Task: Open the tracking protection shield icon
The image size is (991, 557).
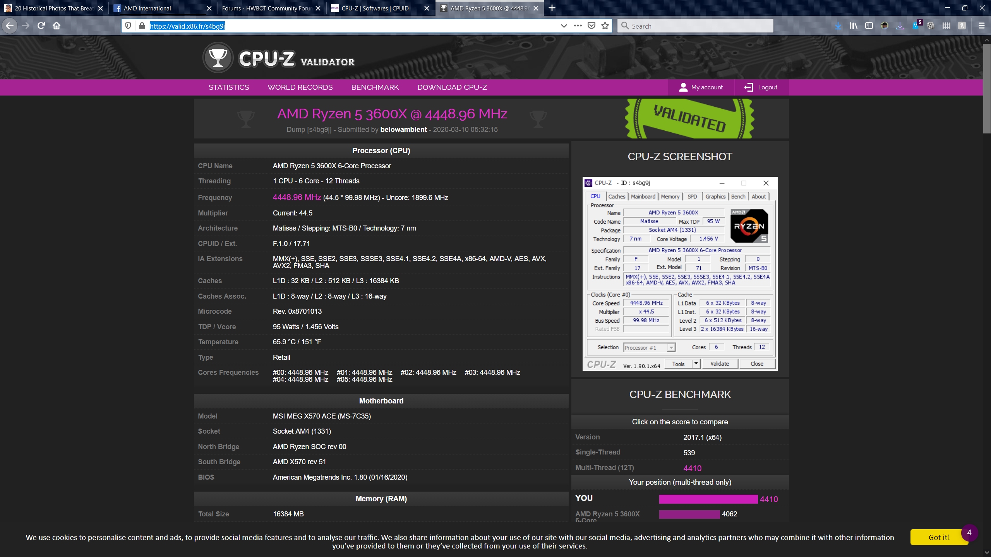Action: 128,26
